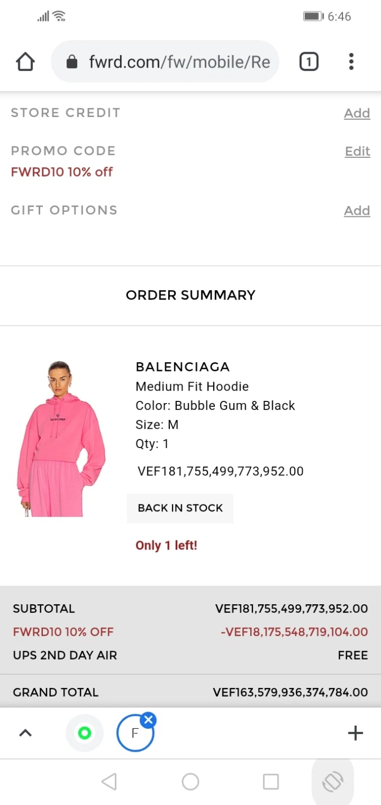Open a new tab with the plus icon
The height and width of the screenshot is (805, 381).
[x=355, y=733]
